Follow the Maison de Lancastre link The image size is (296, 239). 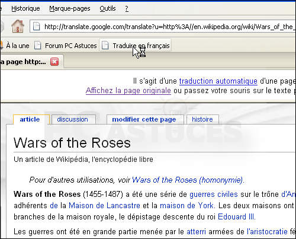coord(104,206)
